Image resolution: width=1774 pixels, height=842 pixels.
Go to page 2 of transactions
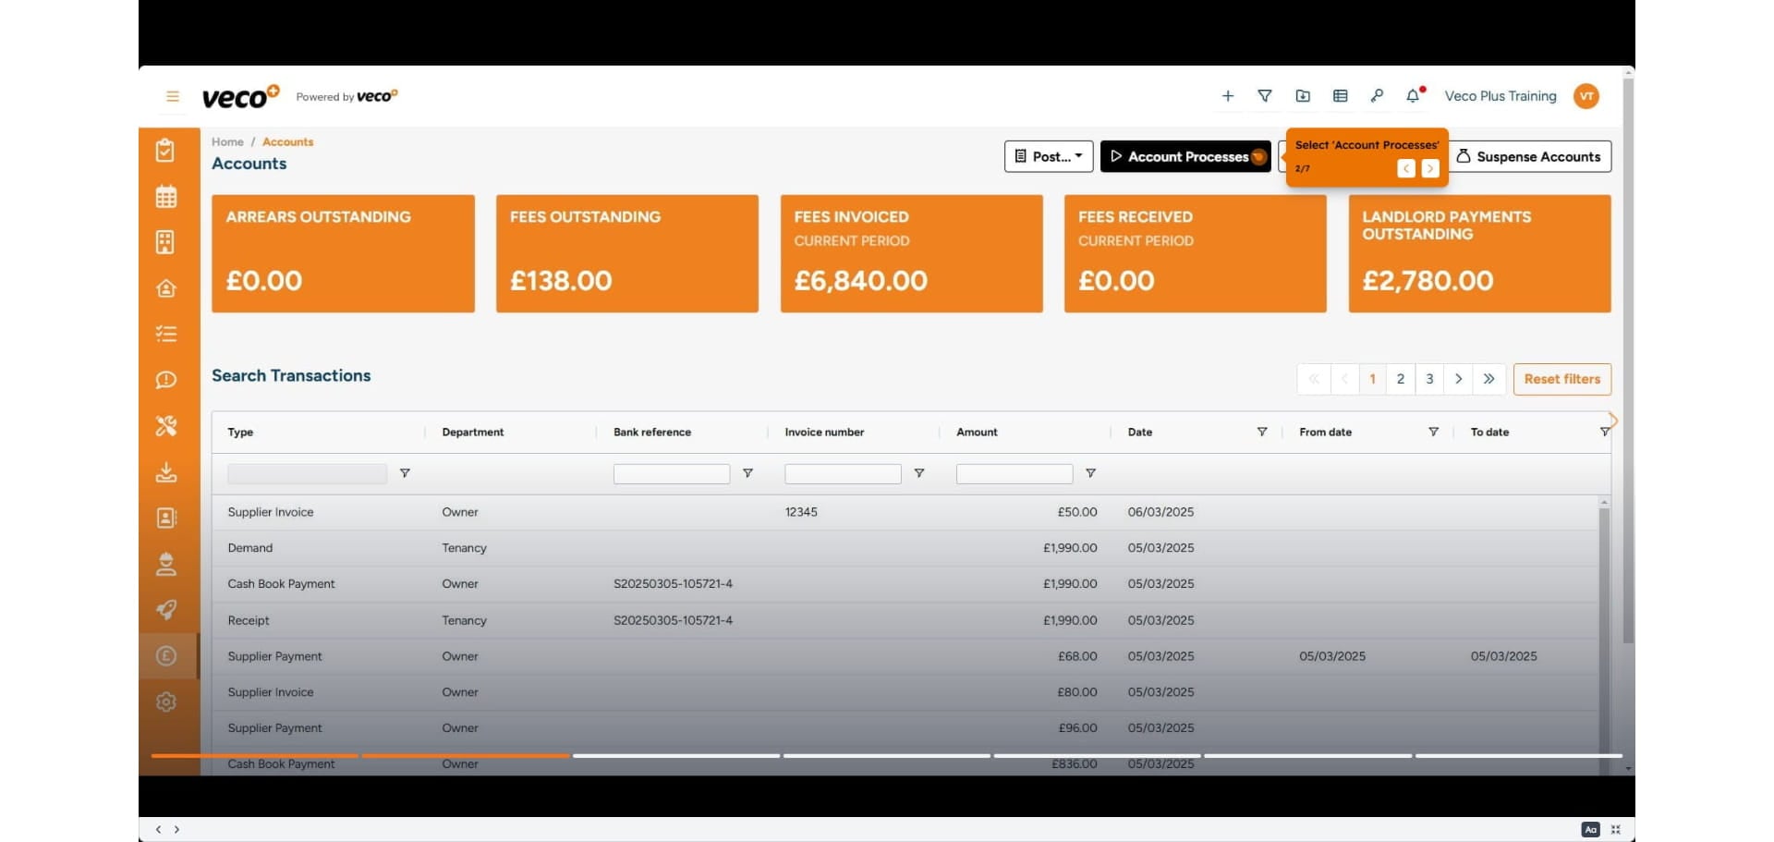1401,379
